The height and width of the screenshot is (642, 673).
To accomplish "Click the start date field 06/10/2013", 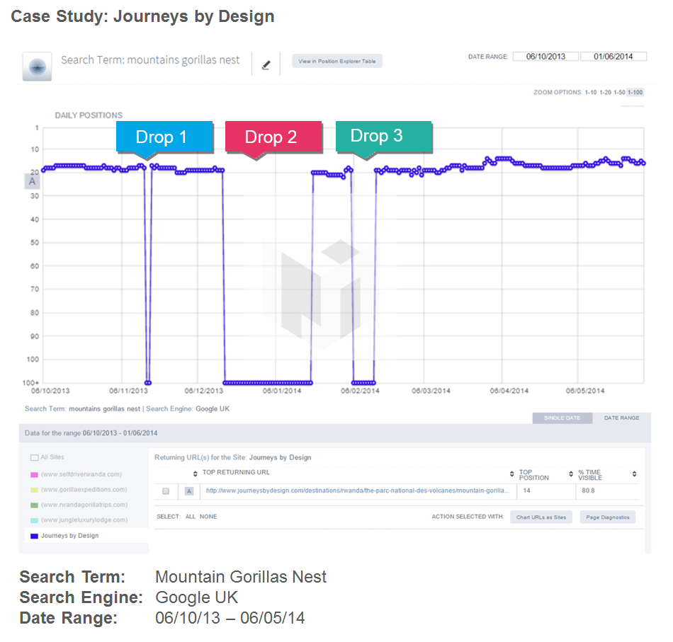I will (x=545, y=57).
